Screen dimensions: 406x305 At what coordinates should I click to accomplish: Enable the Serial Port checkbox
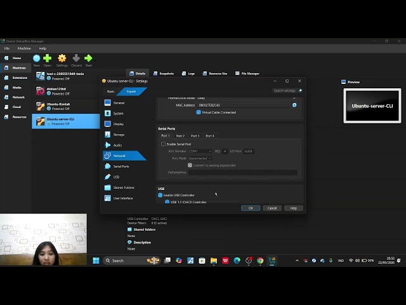tap(163, 144)
